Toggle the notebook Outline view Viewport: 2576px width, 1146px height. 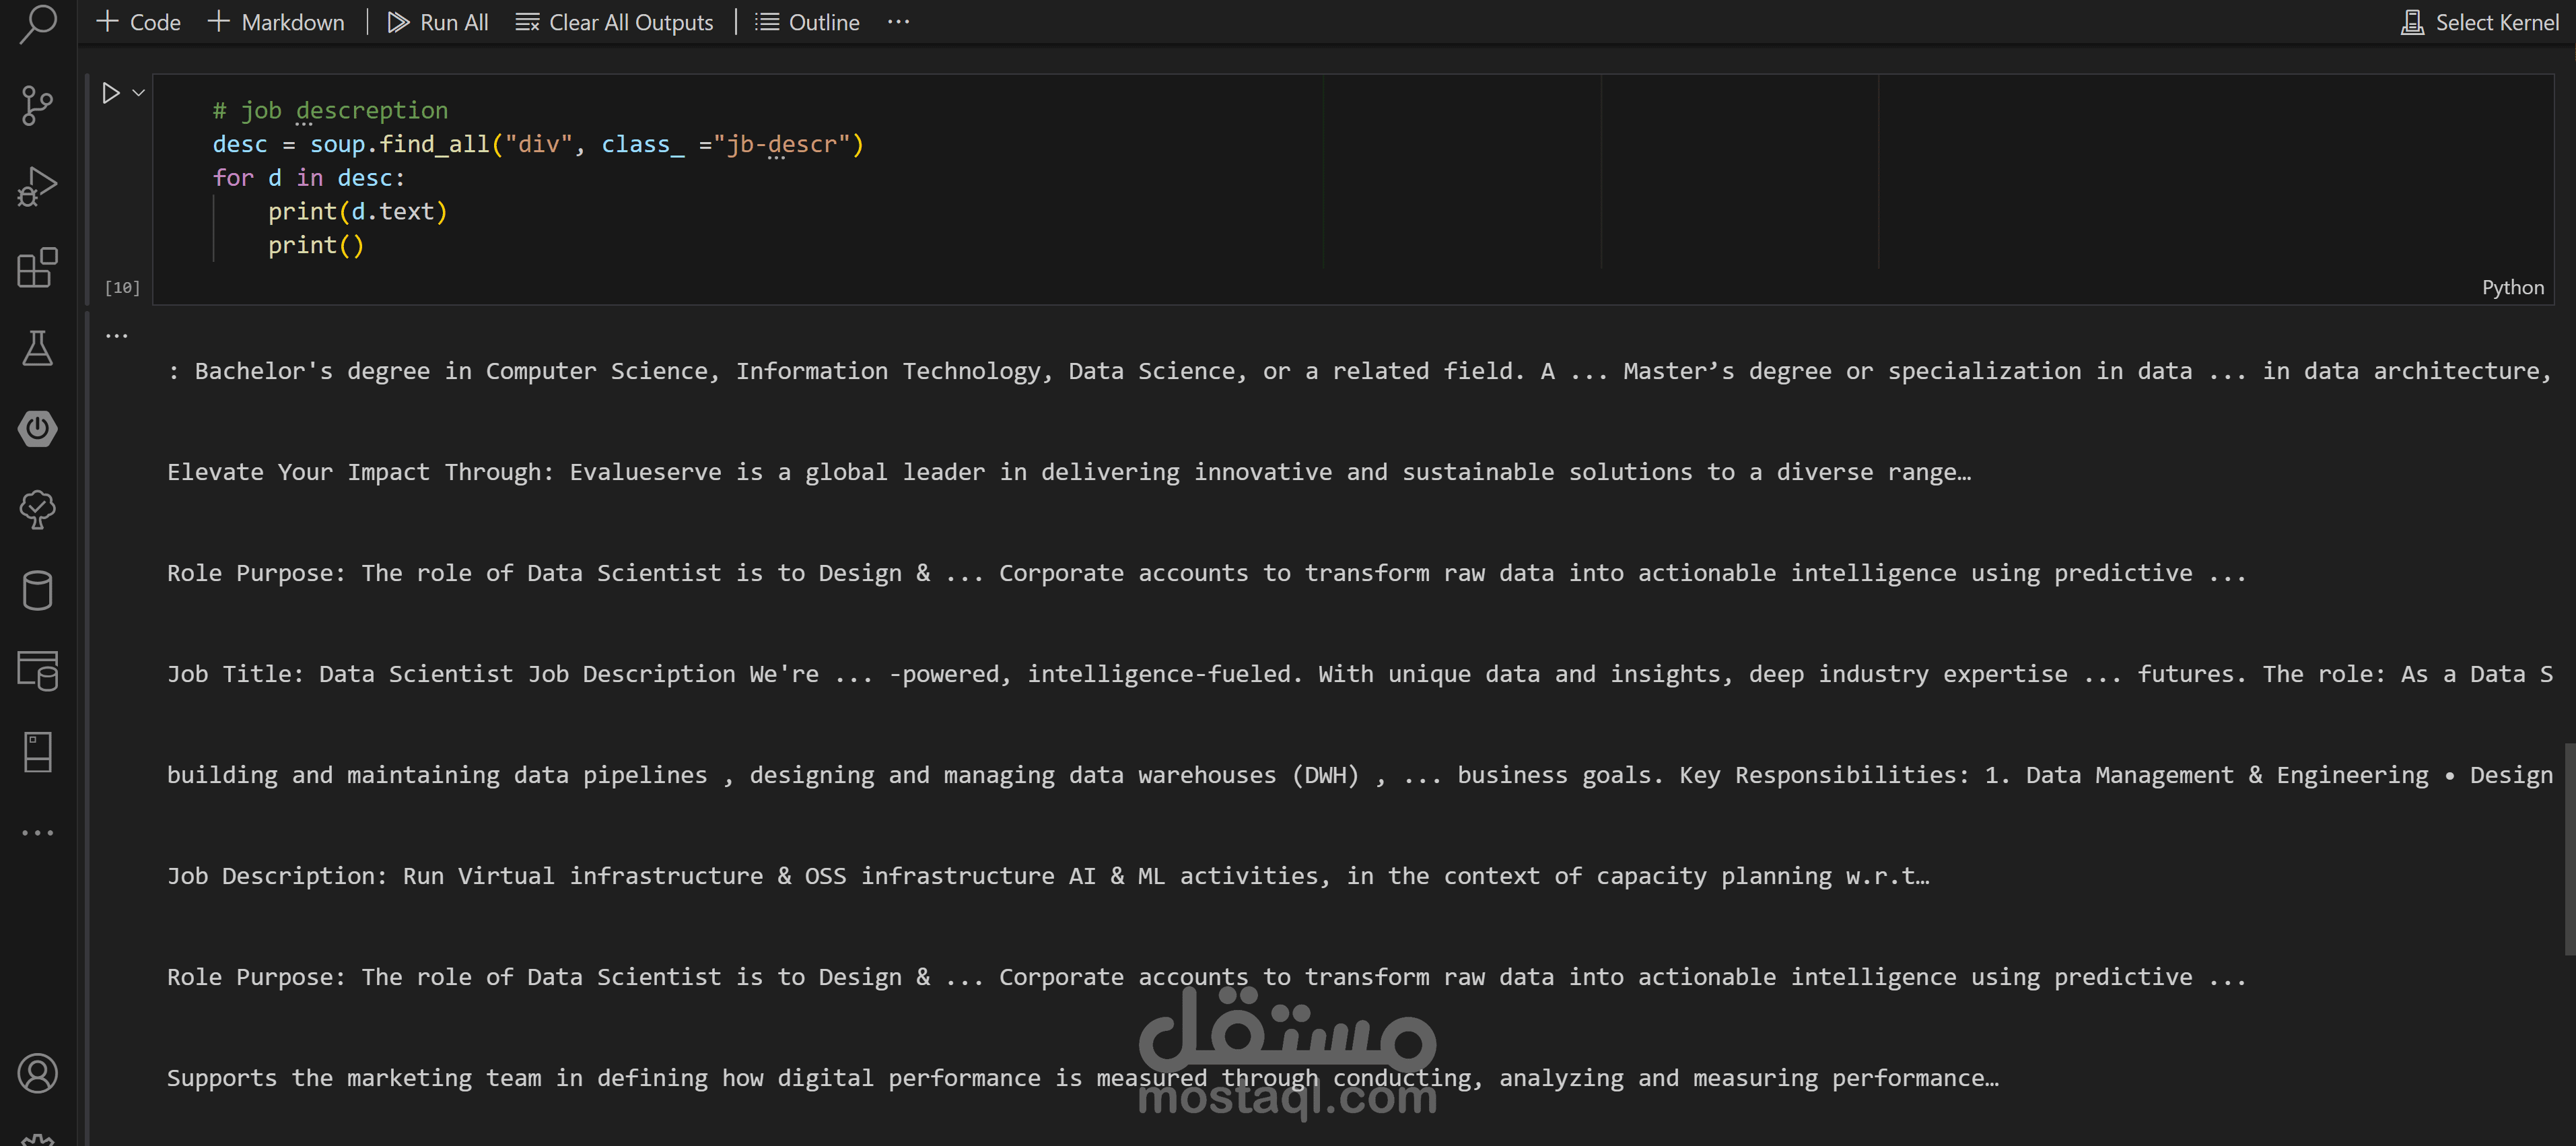(x=807, y=22)
